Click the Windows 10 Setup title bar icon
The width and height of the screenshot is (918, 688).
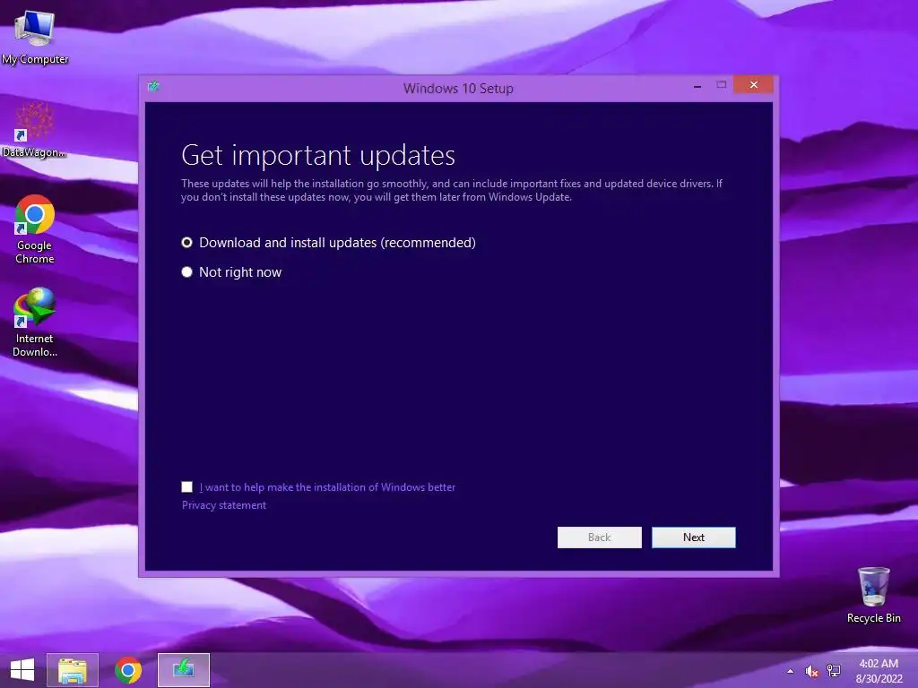154,87
